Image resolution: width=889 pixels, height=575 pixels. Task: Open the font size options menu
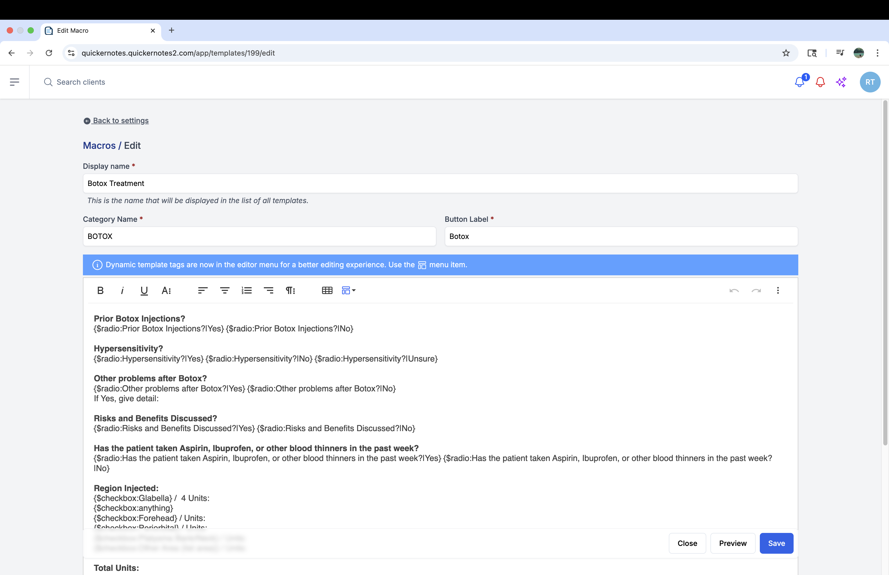tap(166, 291)
